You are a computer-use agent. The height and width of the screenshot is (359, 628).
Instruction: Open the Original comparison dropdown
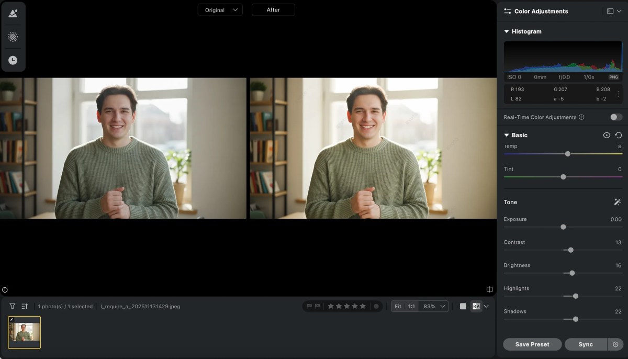coord(220,9)
